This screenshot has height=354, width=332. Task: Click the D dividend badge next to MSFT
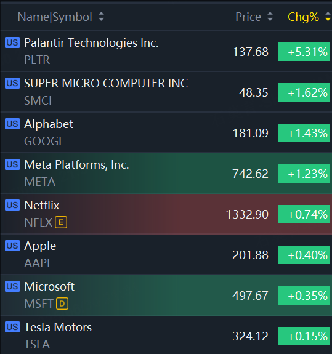[x=62, y=304]
